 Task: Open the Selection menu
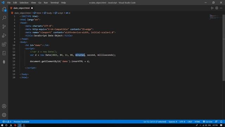24,2
